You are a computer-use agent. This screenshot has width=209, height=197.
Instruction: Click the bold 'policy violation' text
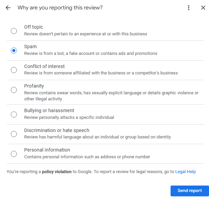[x=57, y=172]
